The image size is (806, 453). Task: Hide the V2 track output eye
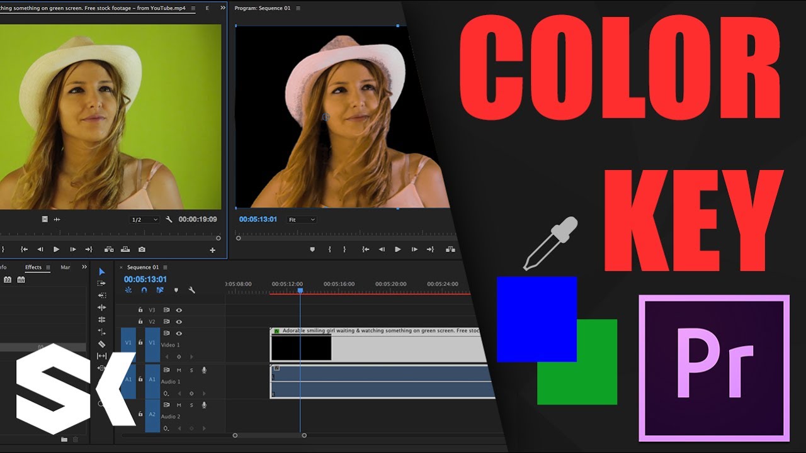click(x=179, y=322)
